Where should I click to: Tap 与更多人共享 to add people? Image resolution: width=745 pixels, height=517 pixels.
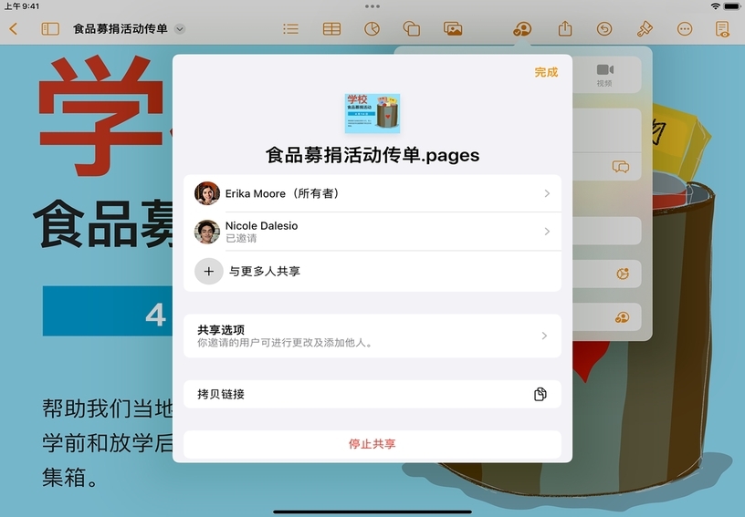coord(372,271)
